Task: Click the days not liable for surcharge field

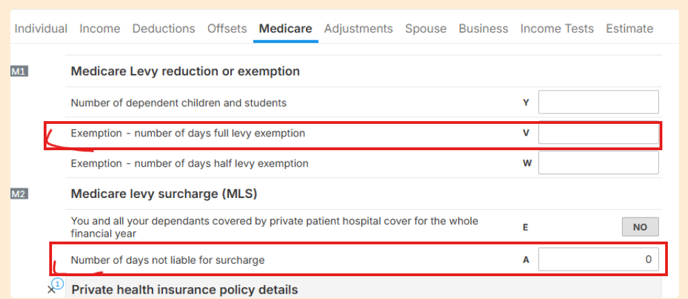Action: point(599,260)
